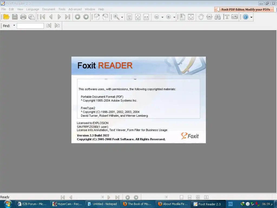Click the Zoom Out minus button

(157, 17)
